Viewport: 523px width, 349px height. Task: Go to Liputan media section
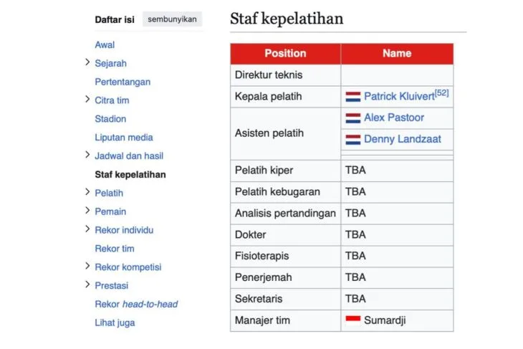(x=124, y=138)
